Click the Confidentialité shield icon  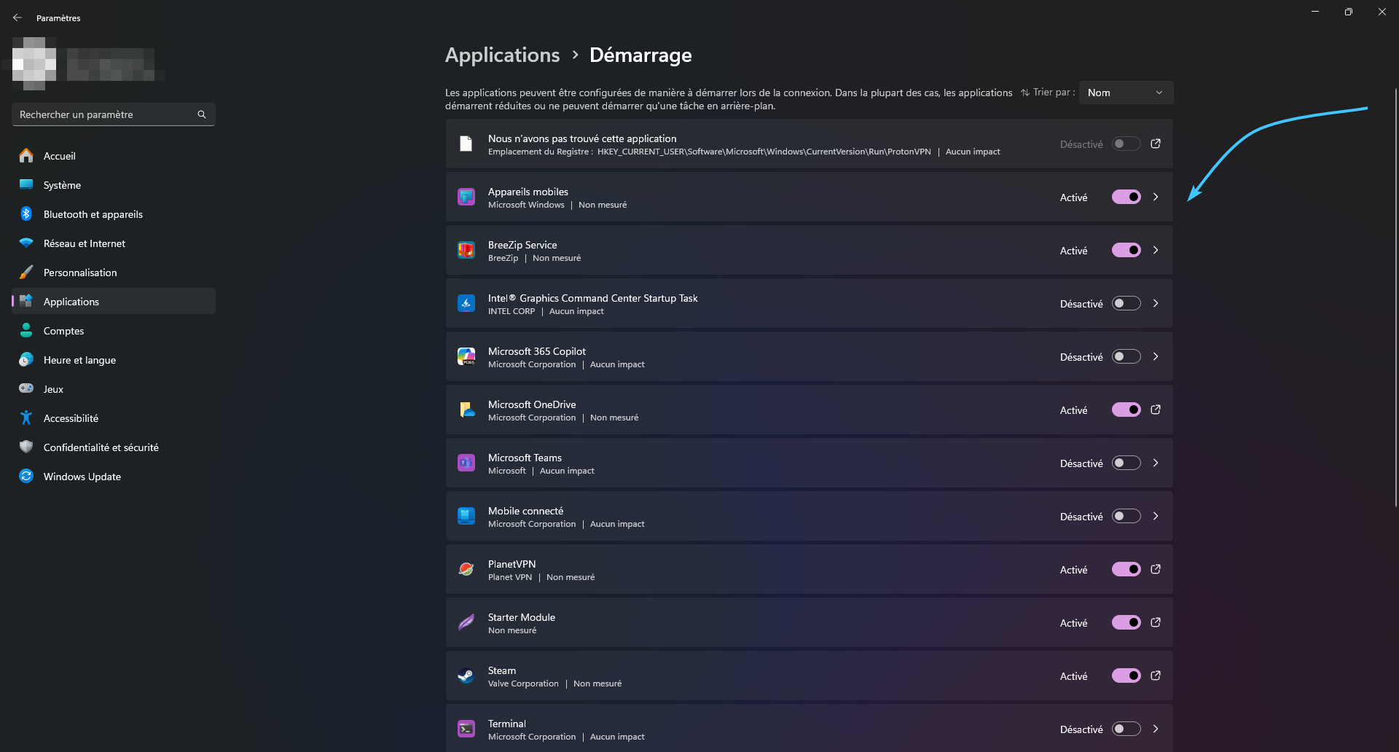tap(26, 447)
